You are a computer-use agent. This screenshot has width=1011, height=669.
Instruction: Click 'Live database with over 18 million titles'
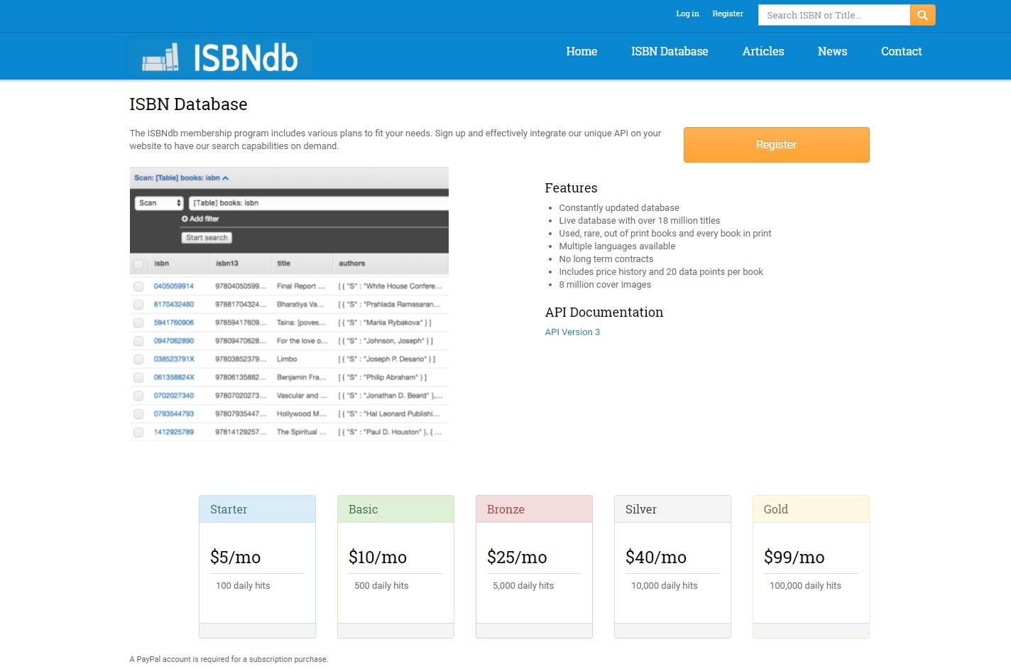(640, 221)
